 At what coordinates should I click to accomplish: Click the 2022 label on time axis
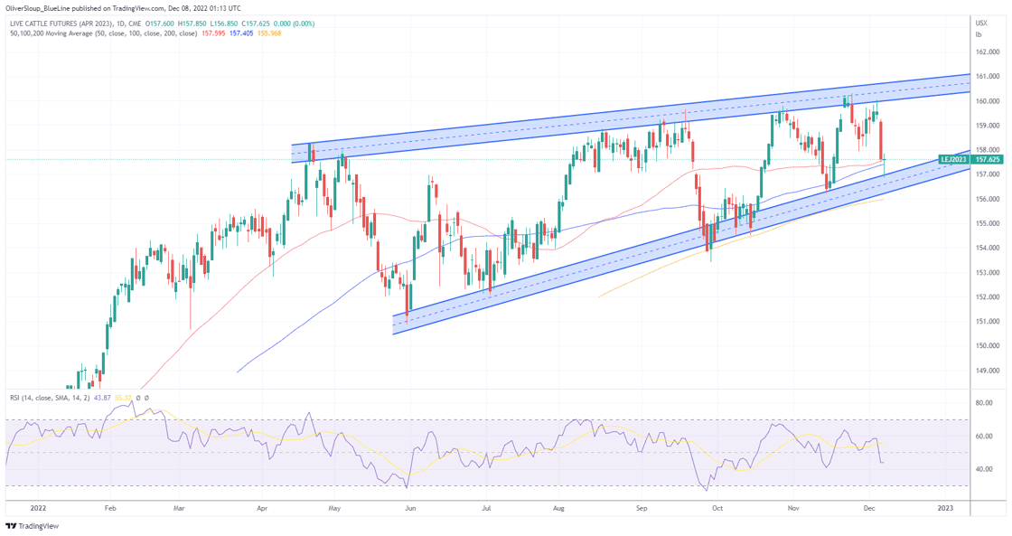pos(39,509)
